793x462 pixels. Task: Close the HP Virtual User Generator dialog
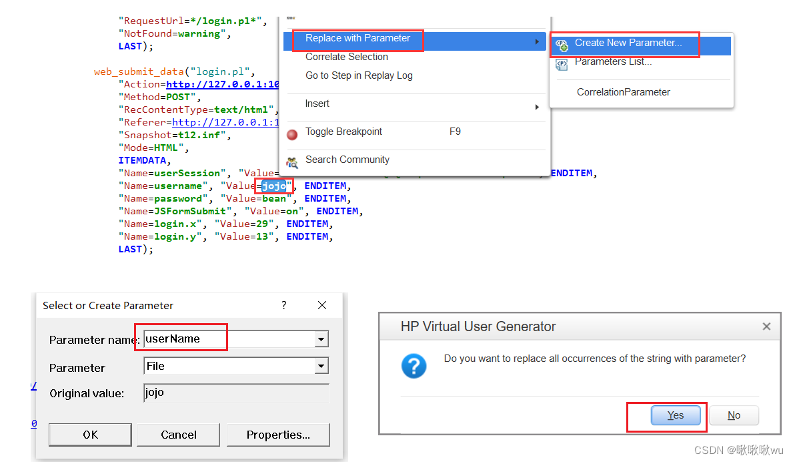tap(767, 326)
